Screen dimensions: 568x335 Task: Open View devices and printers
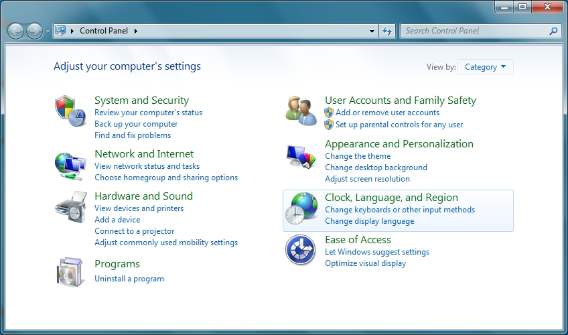click(x=139, y=208)
